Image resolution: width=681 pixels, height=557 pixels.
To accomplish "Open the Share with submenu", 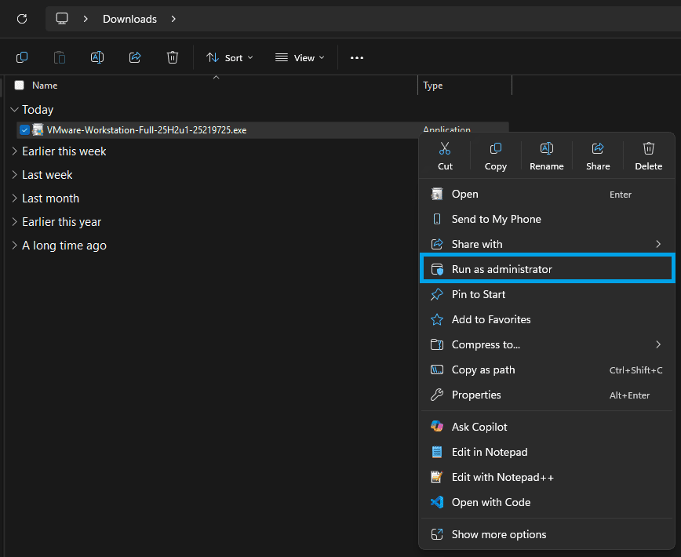I will point(548,244).
